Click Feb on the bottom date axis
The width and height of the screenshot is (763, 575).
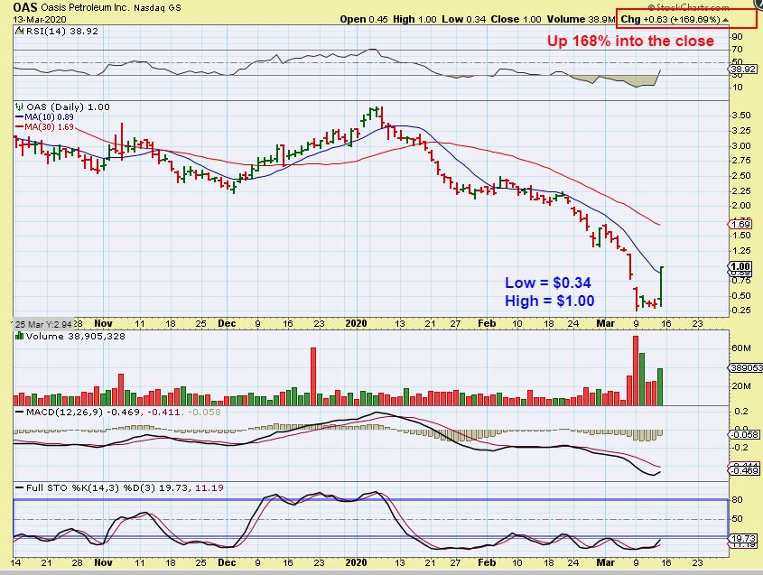pyautogui.click(x=487, y=562)
